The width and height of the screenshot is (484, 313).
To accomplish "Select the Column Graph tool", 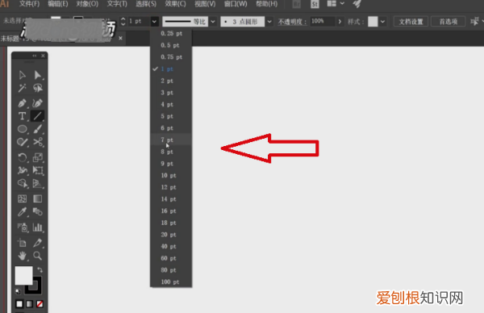I will [38, 227].
